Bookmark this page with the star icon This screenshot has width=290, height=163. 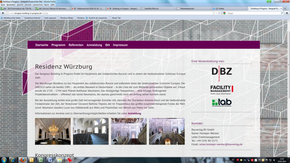pos(214,13)
